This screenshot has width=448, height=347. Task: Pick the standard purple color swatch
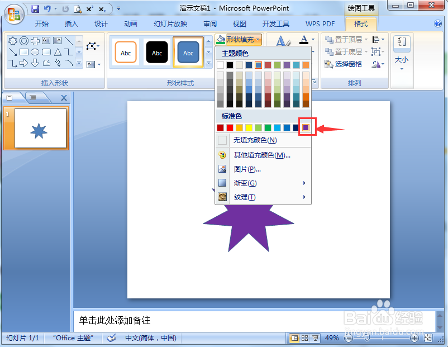click(x=306, y=127)
